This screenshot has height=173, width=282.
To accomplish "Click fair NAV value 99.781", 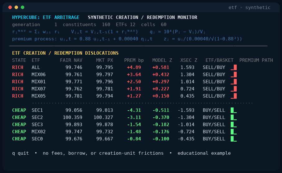I will (74, 96).
